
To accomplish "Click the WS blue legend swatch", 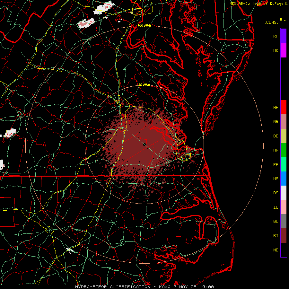I will [284, 179].
